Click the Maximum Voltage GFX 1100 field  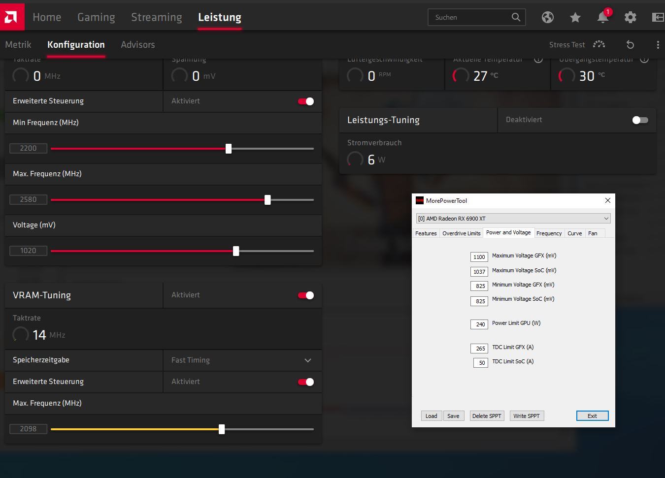[x=479, y=257]
